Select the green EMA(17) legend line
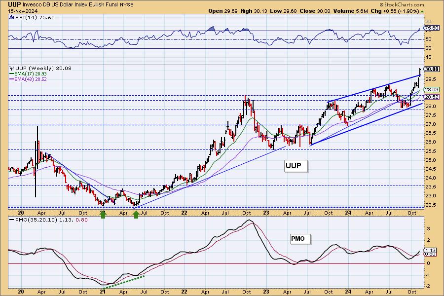444x296 pixels. click(x=12, y=74)
